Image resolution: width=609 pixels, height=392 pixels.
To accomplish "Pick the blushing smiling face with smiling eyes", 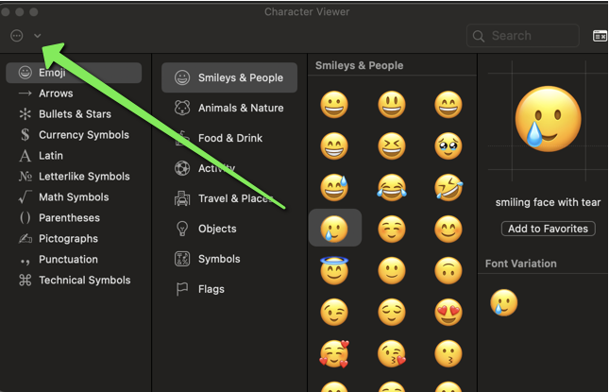I will pos(448,229).
